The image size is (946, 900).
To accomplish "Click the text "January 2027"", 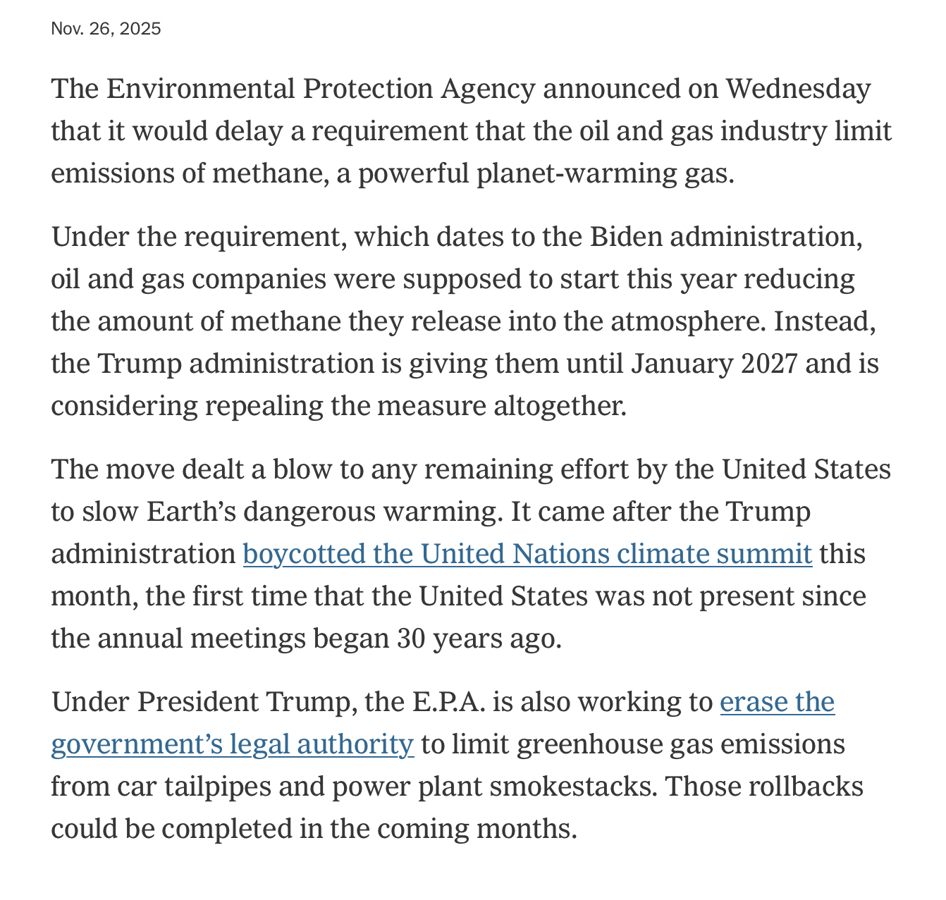I will (x=714, y=364).
